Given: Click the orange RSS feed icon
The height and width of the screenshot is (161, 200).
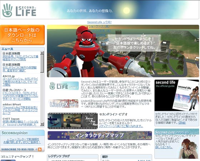Looking at the screenshot, I should (x=40, y=149).
